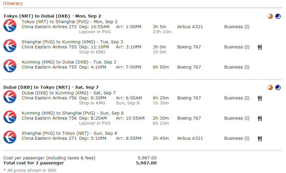Click the orange daytime icon for Tokyo to Dubai
Image resolution: width=286 pixels, height=173 pixels.
click(270, 16)
